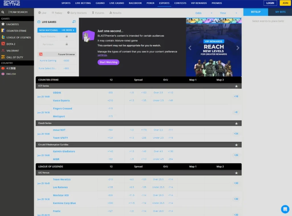
Task: Select the Early Markets filter tab
Action: click(77, 13)
